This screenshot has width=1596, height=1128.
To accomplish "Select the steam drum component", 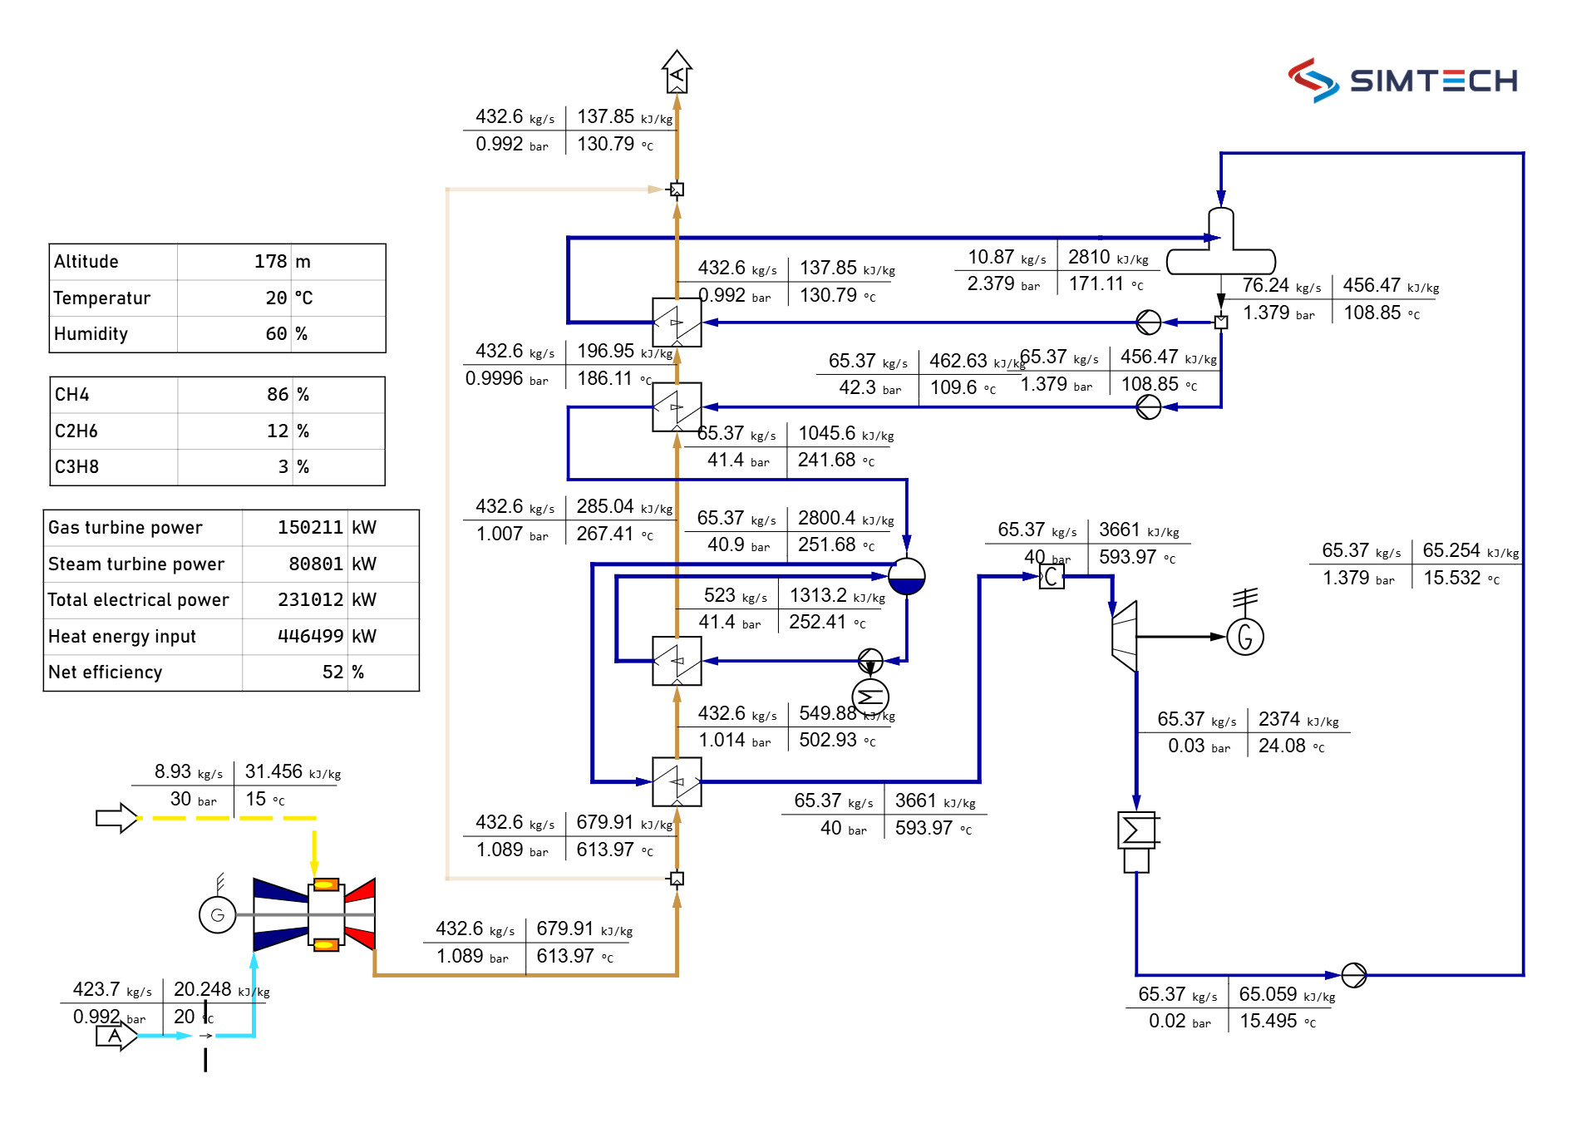I will point(907,576).
